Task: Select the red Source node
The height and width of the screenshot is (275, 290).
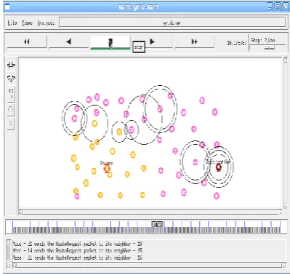Action: click(x=107, y=169)
